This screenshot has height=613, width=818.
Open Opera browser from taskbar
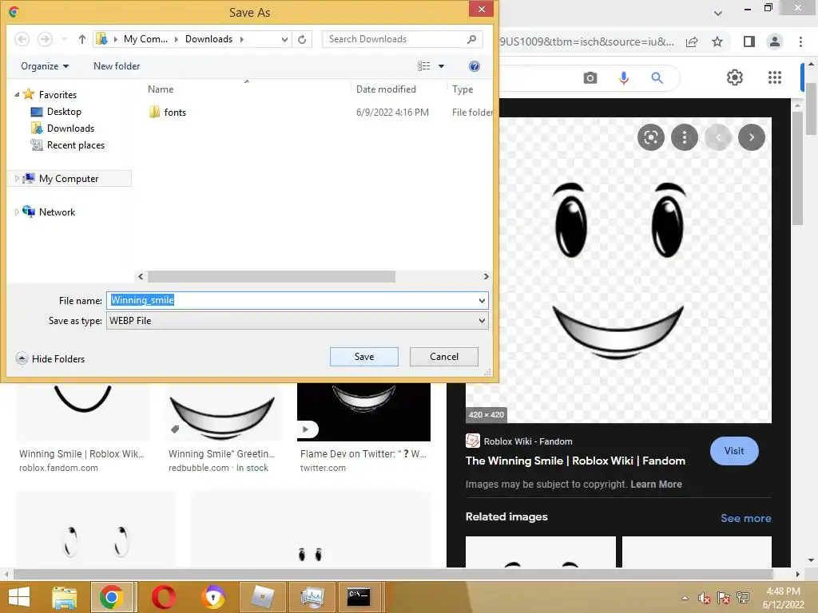click(163, 597)
